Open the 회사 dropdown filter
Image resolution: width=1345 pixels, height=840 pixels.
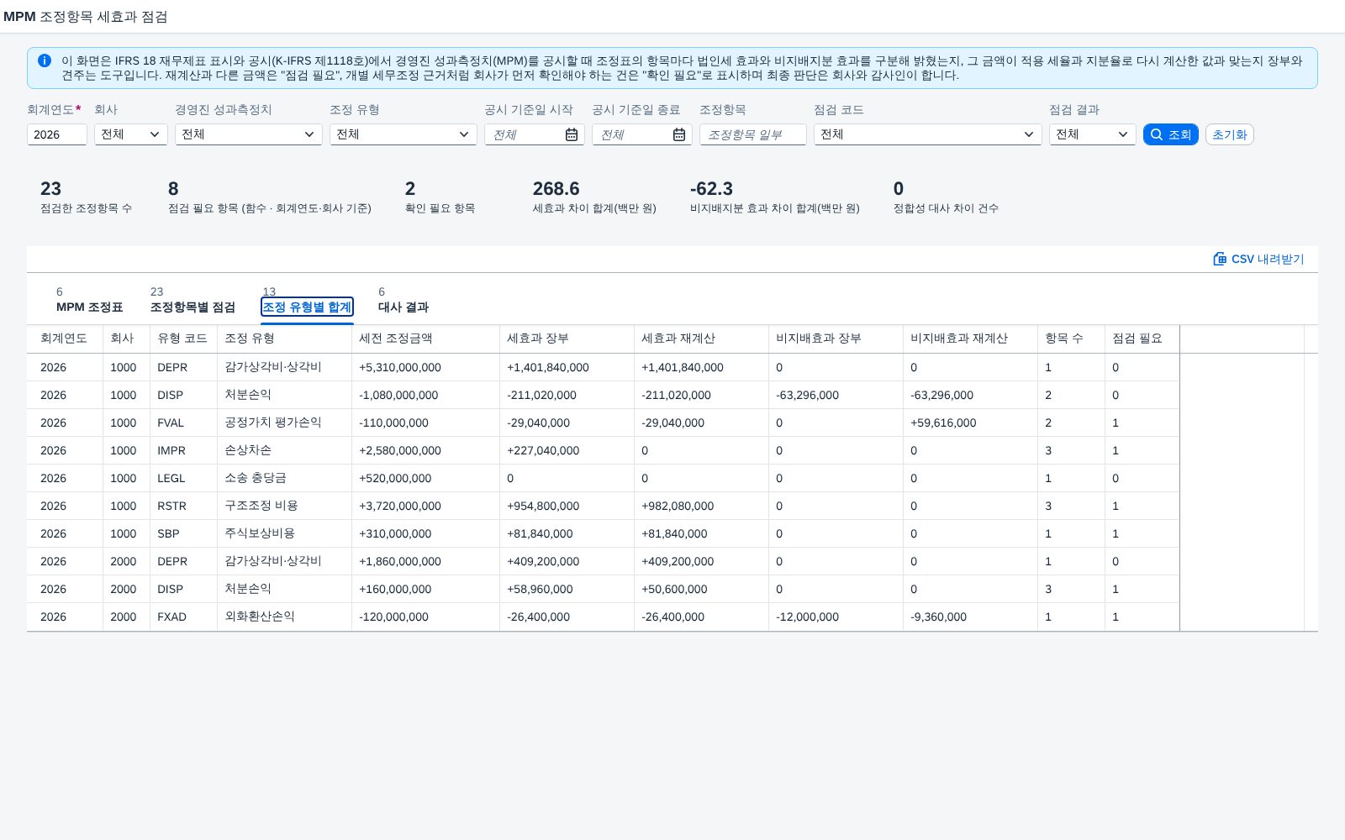(131, 134)
